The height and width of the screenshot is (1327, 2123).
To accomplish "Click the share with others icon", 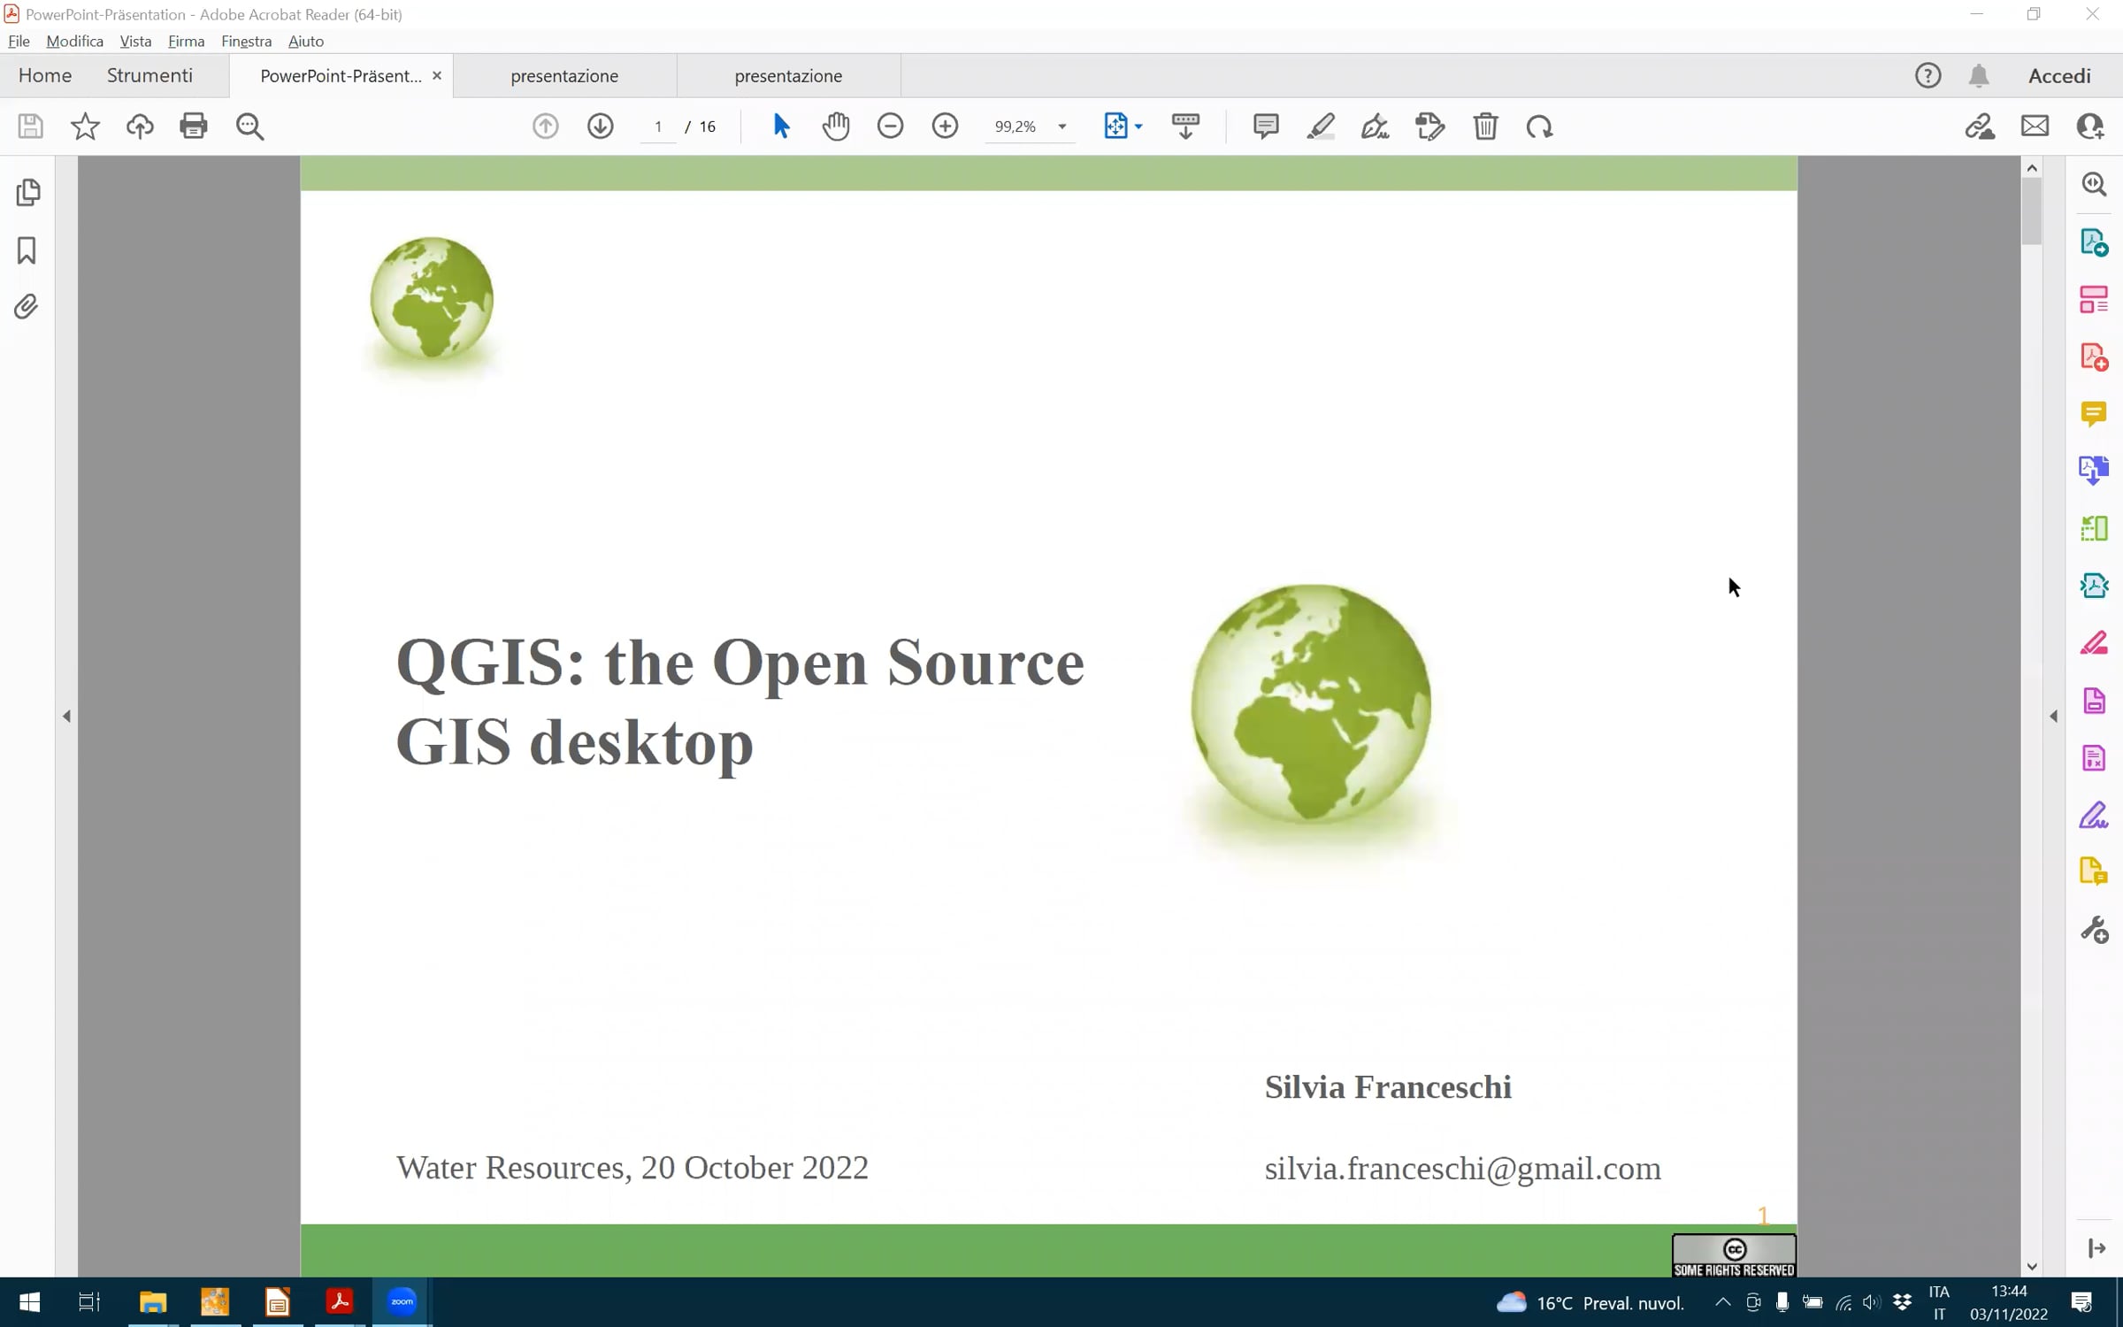I will point(2090,127).
